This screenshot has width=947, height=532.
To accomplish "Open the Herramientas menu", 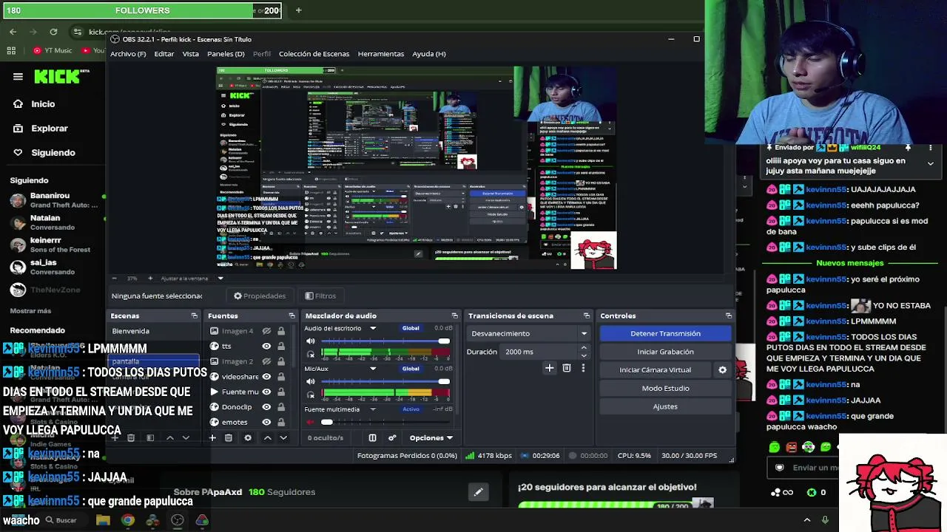I will click(x=381, y=54).
